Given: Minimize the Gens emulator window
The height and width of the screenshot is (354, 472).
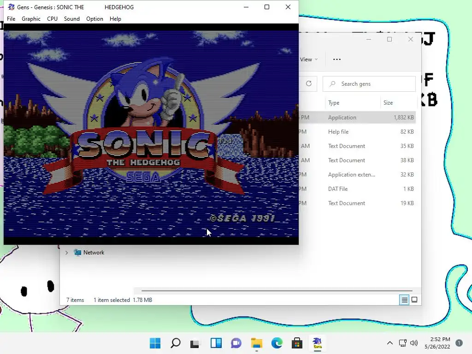Looking at the screenshot, I should tap(246, 7).
